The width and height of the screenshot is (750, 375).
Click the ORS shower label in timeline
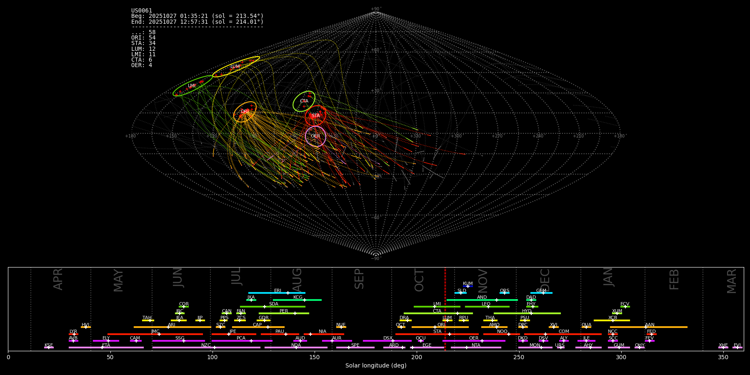505,291
